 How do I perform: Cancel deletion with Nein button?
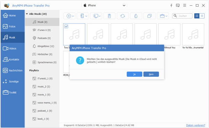[151, 74]
